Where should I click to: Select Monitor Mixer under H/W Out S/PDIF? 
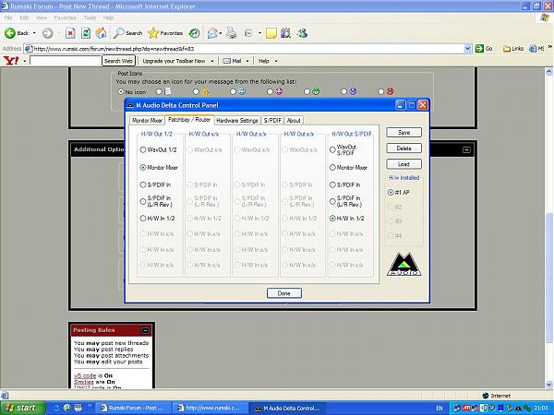pyautogui.click(x=332, y=167)
